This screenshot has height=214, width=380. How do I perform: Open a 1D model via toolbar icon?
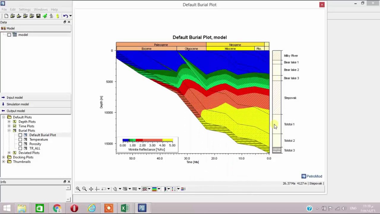point(12,16)
